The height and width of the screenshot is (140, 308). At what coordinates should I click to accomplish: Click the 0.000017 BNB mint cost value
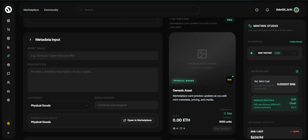(286, 84)
